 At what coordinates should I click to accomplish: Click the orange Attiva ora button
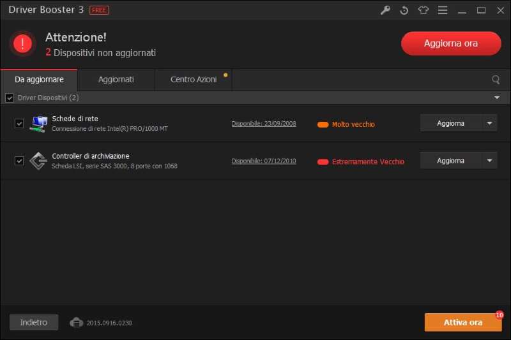[462, 322]
